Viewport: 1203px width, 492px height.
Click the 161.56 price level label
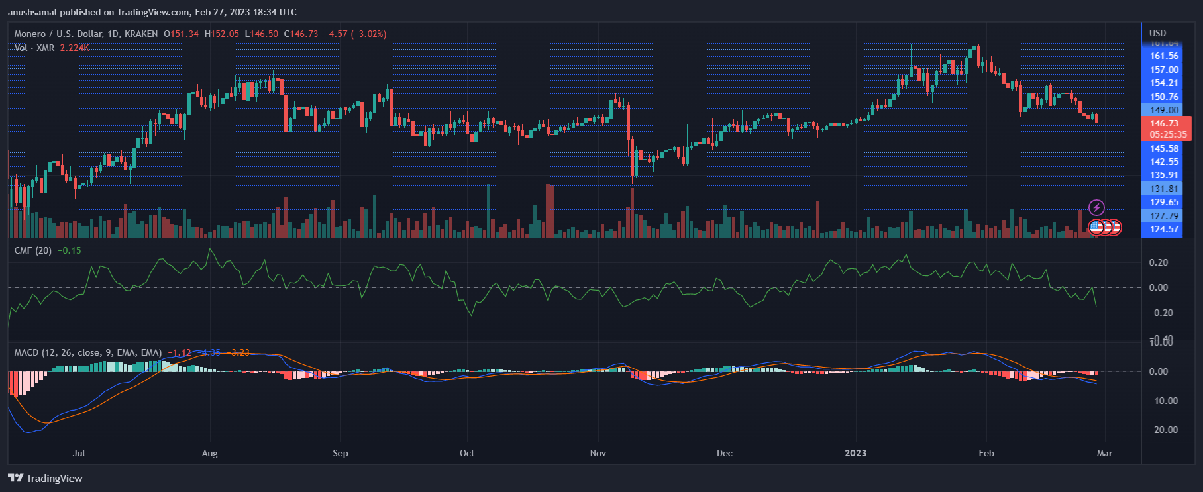(x=1164, y=56)
